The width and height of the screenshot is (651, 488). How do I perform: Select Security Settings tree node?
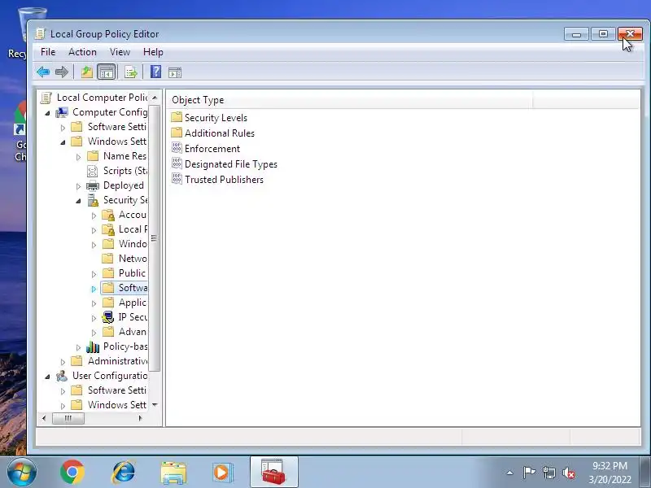click(117, 200)
